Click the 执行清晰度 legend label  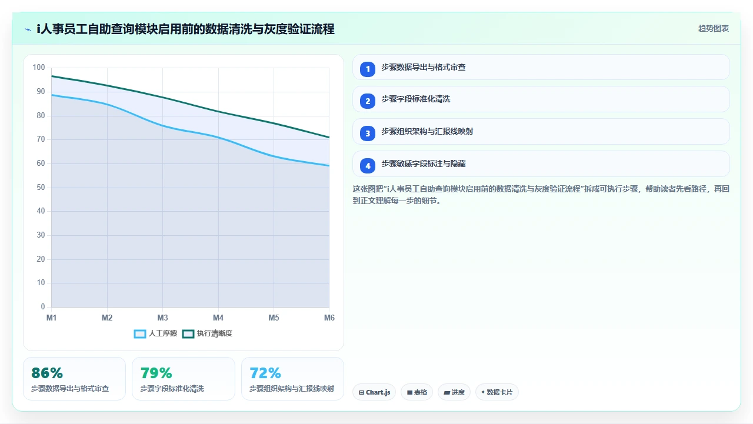[x=215, y=333]
